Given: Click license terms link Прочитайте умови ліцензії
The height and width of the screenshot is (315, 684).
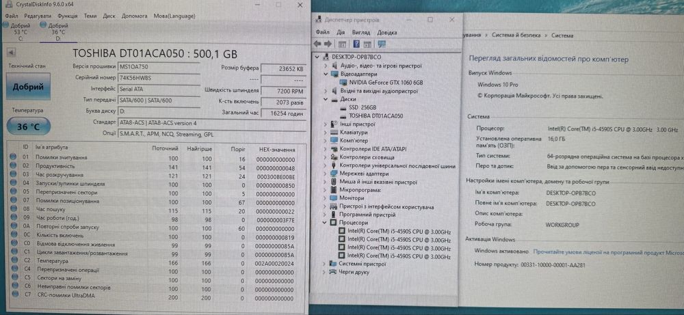Looking at the screenshot, I should 608,252.
